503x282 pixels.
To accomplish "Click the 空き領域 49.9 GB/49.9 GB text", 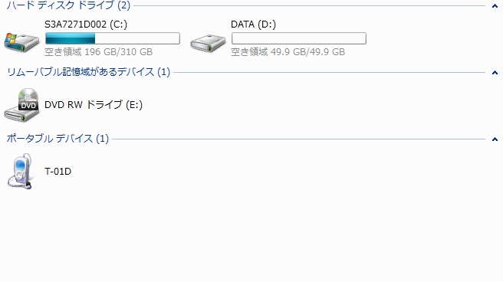I will pyautogui.click(x=288, y=52).
